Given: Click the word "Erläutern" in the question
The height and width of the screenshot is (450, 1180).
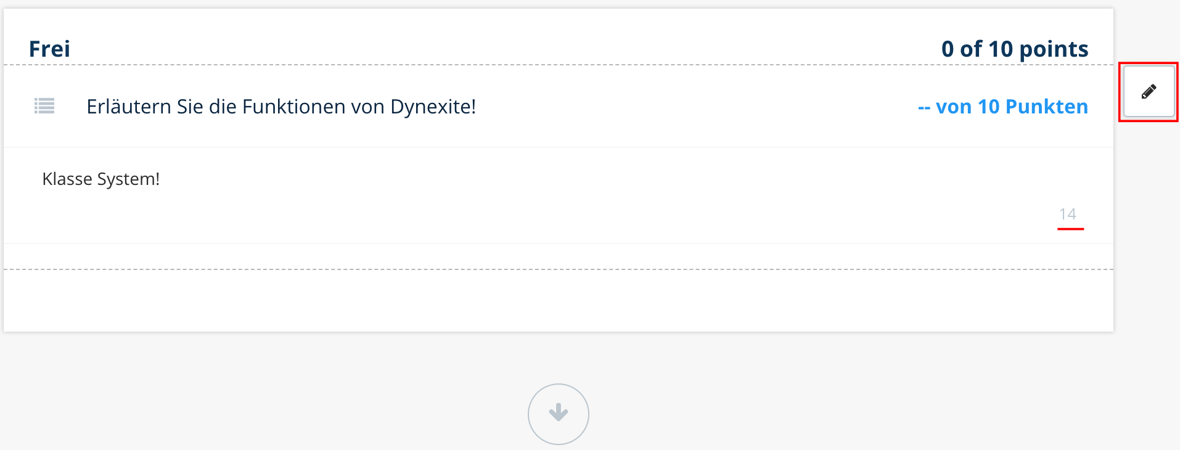Looking at the screenshot, I should 128,107.
